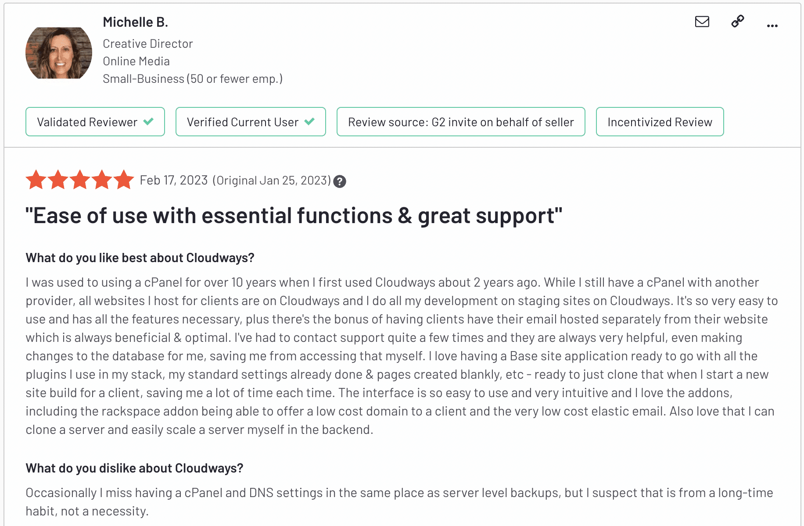Copy review link via chain icon

738,21
